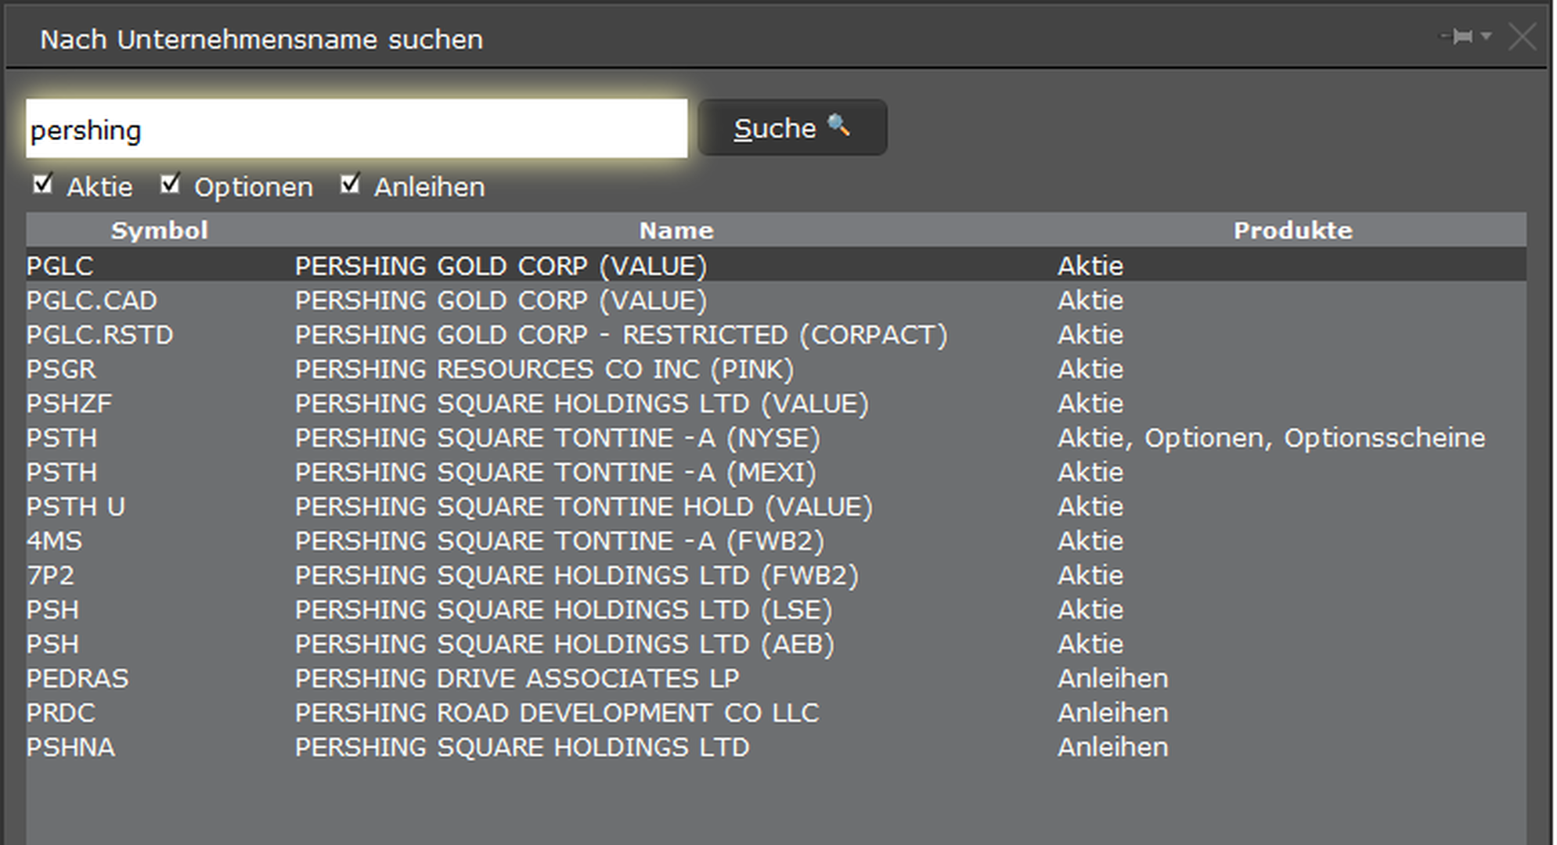Screen dimensions: 1557x845
Task: Select the PSHNA Pershing Square Anleihen row
Action: (776, 748)
